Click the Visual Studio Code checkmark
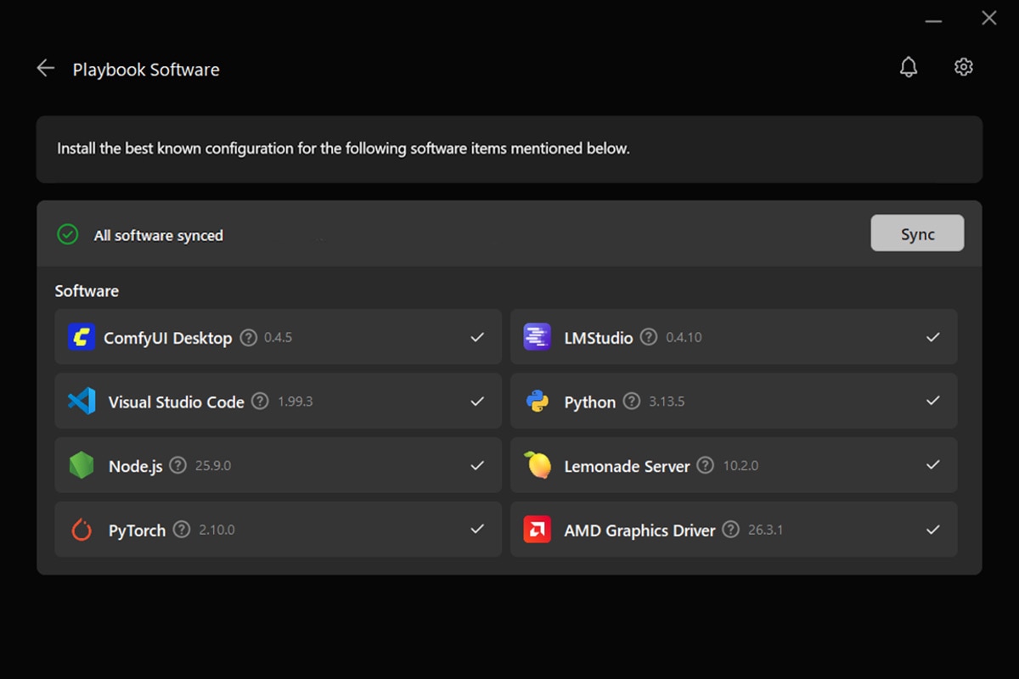 pos(477,401)
